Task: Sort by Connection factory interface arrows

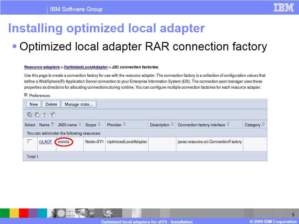Action: click(x=228, y=124)
